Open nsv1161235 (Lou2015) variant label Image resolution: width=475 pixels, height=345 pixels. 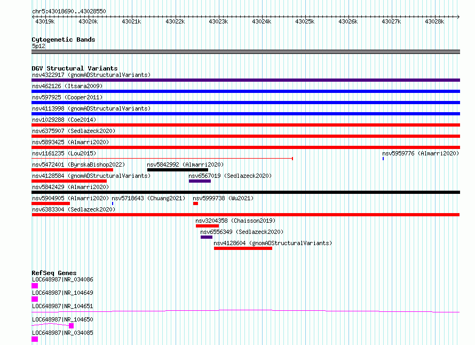pyautogui.click(x=64, y=153)
